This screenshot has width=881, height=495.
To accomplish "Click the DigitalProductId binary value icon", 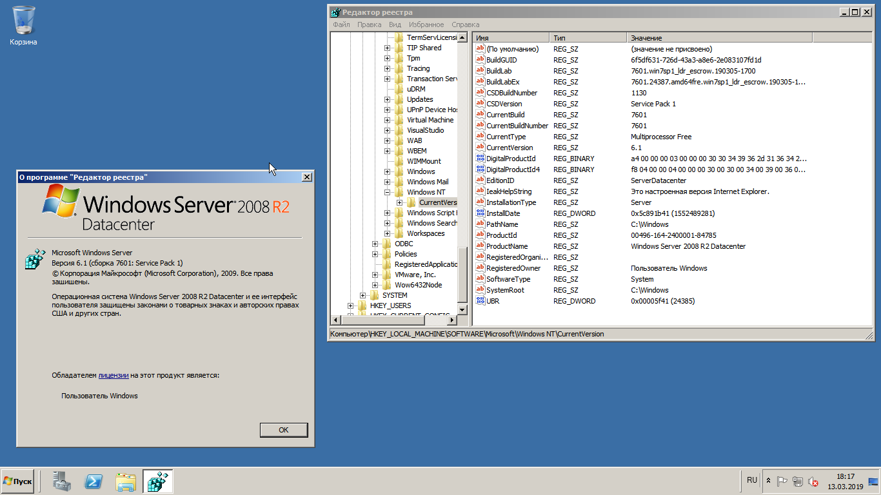I will coord(480,159).
